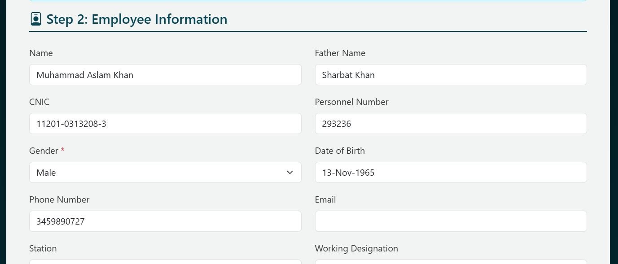Click the "Email" field label

point(325,199)
